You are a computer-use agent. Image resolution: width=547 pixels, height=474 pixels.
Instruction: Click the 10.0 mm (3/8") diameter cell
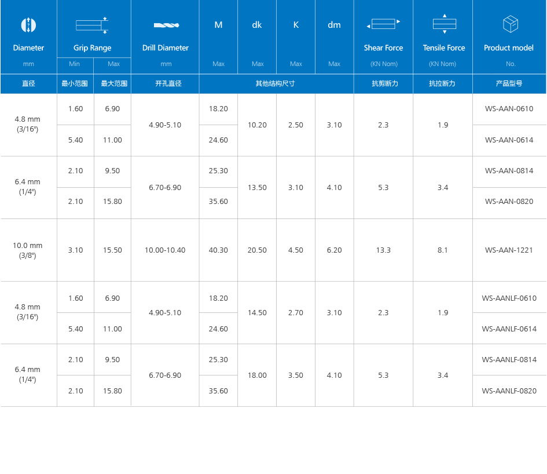pos(28,250)
